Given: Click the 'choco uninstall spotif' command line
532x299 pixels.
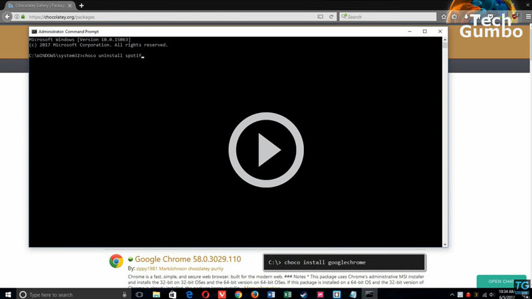Looking at the screenshot, I should (86, 56).
